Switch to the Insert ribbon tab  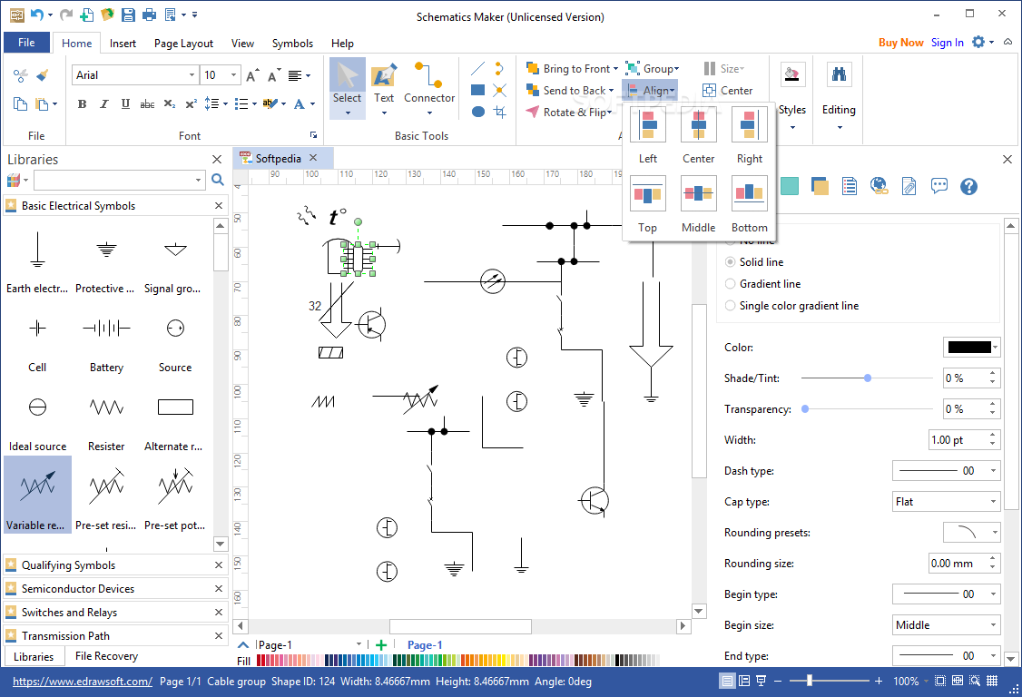(x=123, y=43)
